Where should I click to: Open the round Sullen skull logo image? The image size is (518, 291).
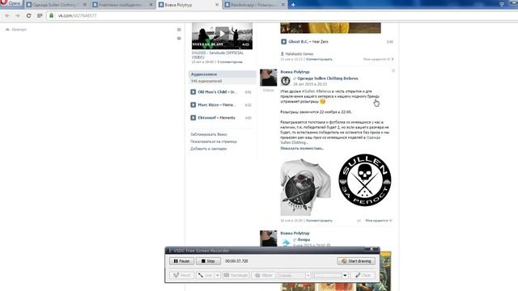365,180
